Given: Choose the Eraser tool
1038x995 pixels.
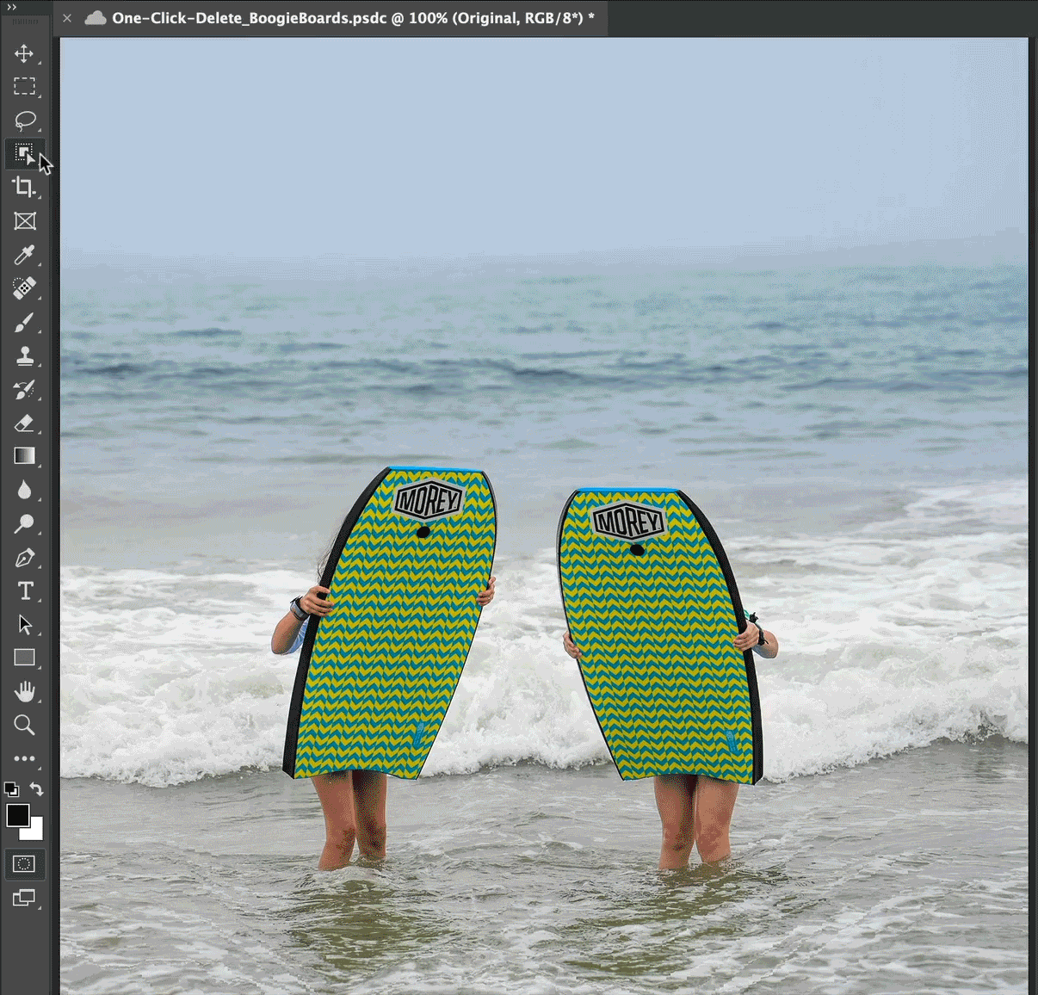Looking at the screenshot, I should click(x=25, y=423).
